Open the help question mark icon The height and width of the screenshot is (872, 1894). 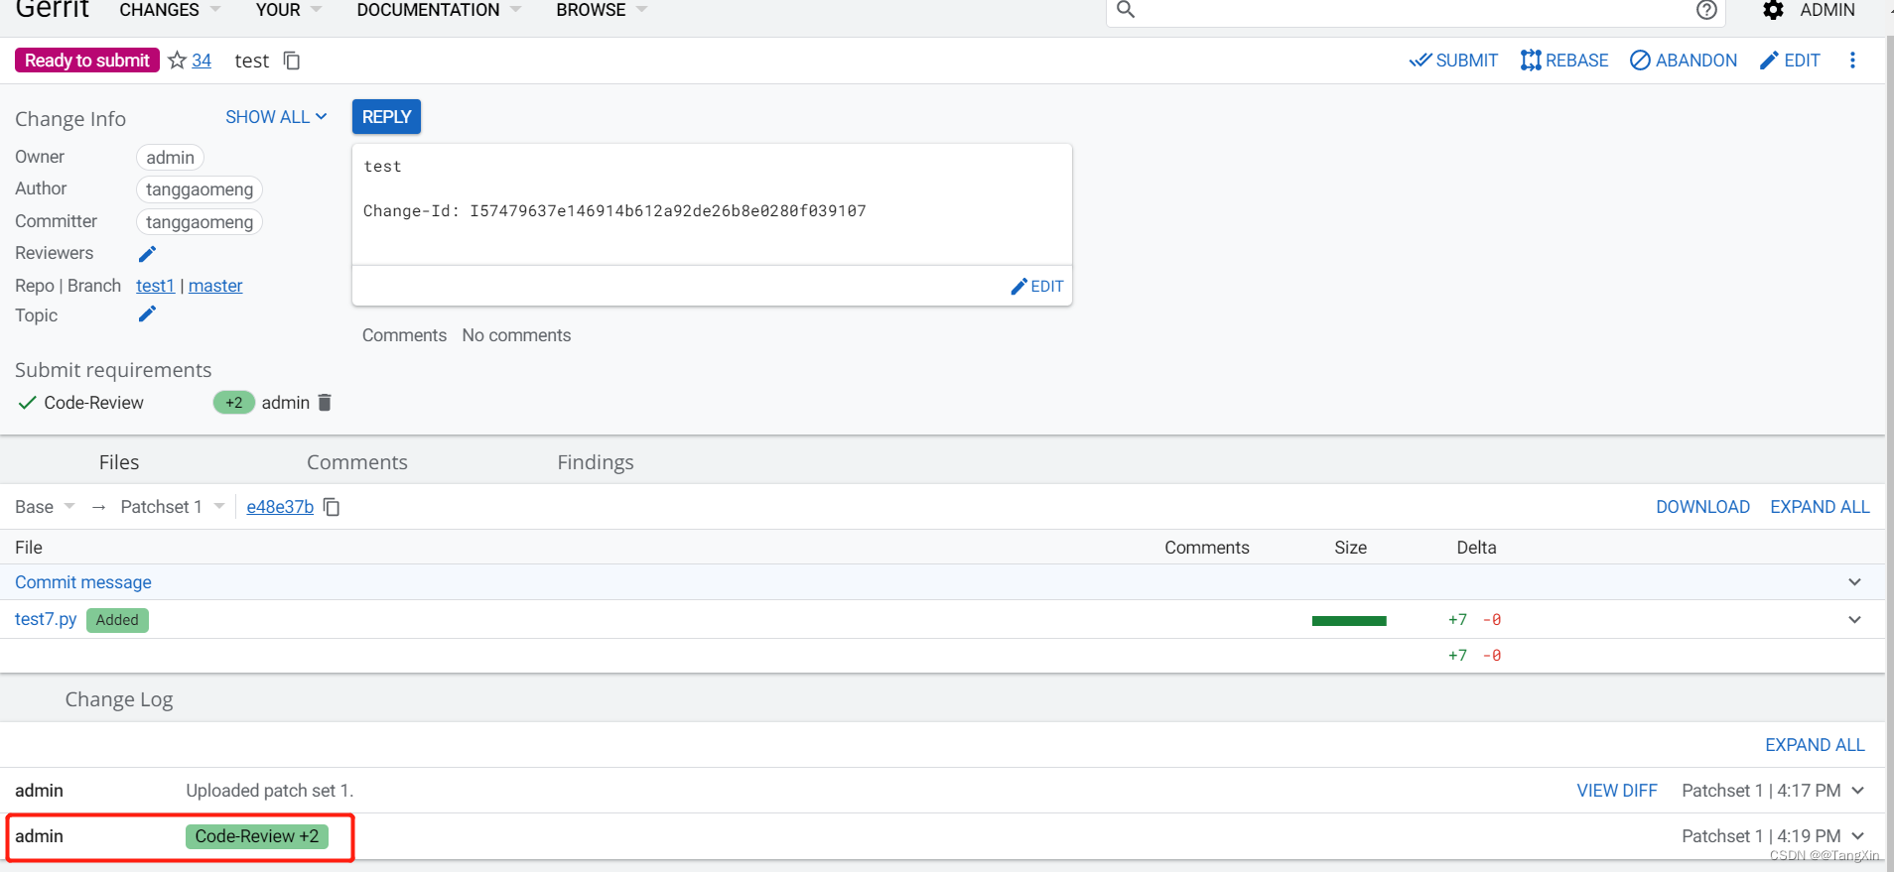(x=1706, y=10)
